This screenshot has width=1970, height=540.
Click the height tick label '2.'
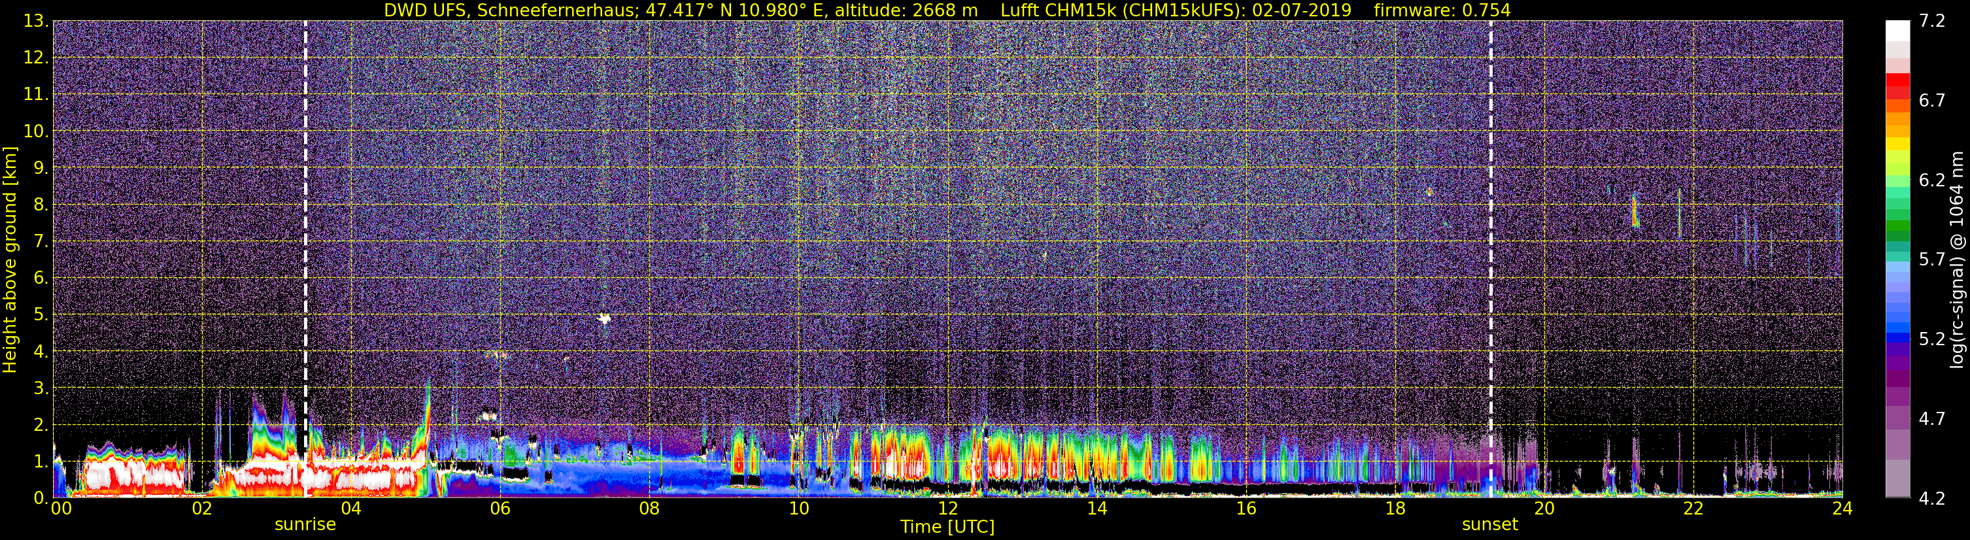click(x=41, y=426)
